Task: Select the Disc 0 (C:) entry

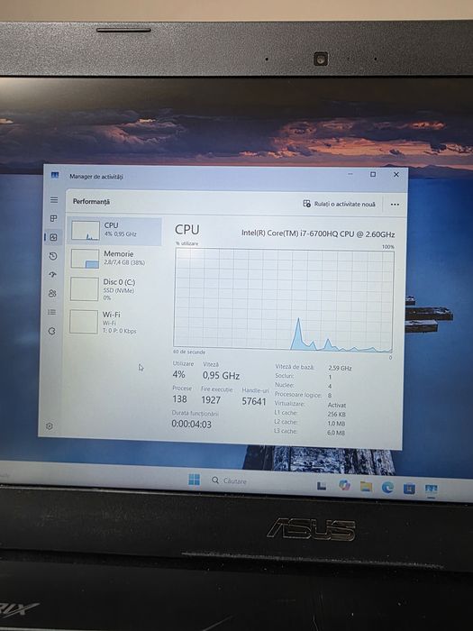Action: [114, 289]
